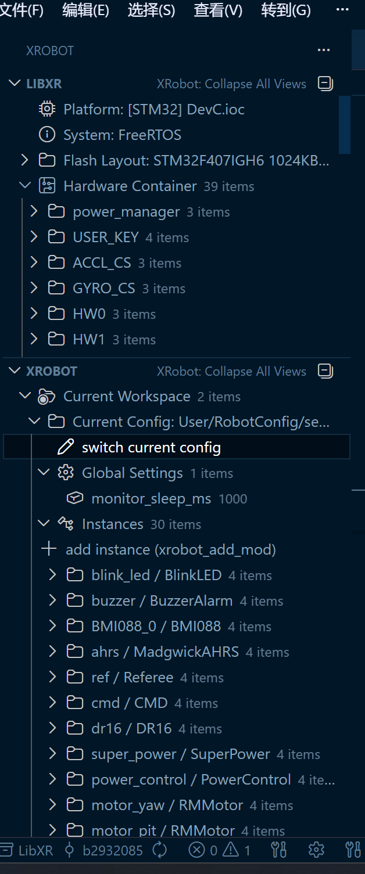
Task: Expand the blink_led / BlinkLED instance
Action: 52,574
